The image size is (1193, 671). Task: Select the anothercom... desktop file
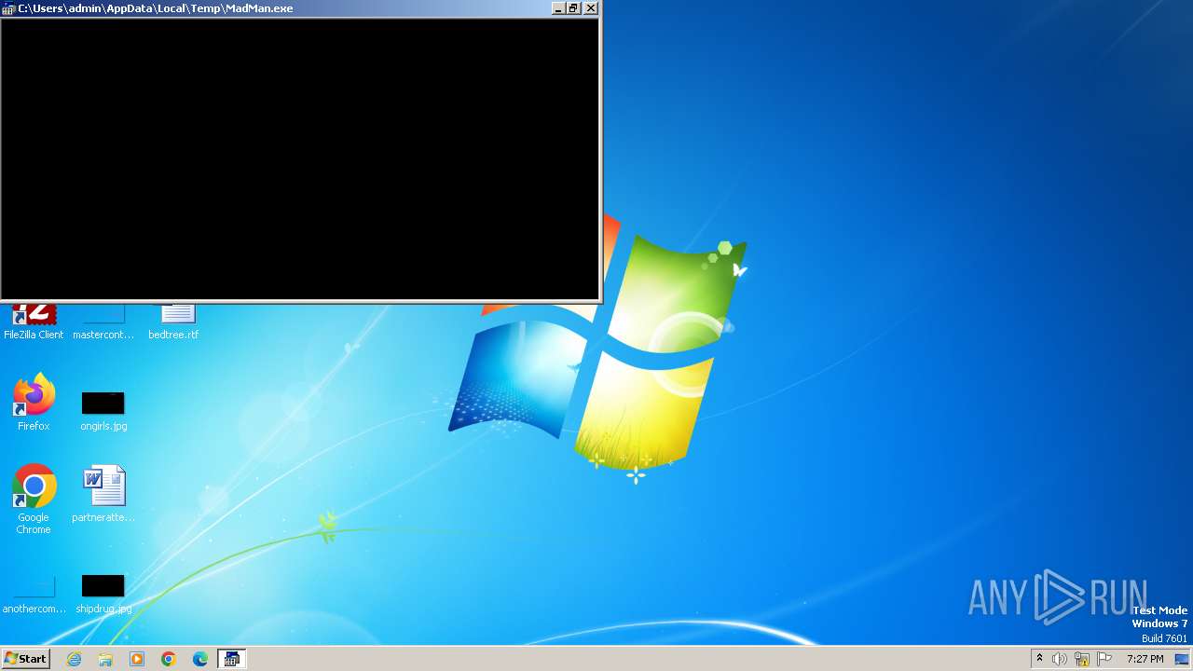click(34, 594)
